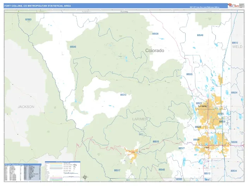Click the map title 'Fort Collins, CO Metropolitan Statistical Area'
Screen dimensions: 248x186
coord(38,6)
